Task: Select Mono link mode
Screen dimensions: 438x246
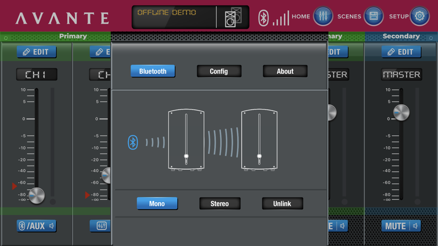Action: (157, 204)
